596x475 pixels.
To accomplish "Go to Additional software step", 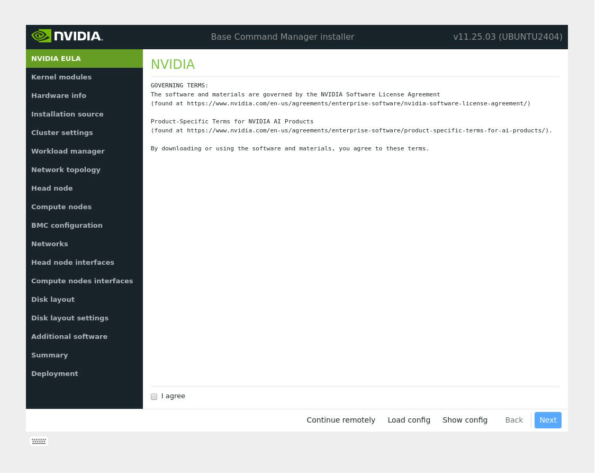I will (x=69, y=337).
